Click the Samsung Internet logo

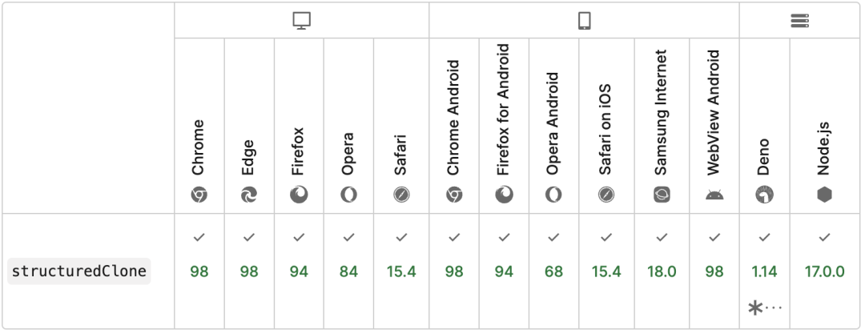click(x=662, y=195)
